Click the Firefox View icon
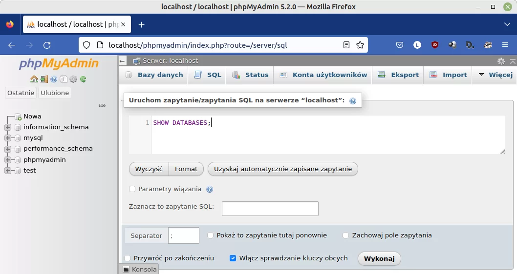Screen dimensions: 517x274 pyautogui.click(x=10, y=24)
